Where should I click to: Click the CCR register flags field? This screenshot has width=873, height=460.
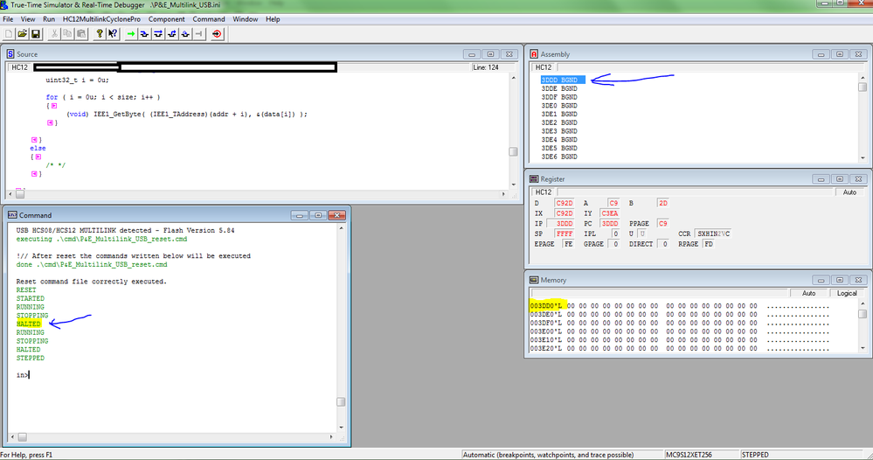pyautogui.click(x=713, y=233)
